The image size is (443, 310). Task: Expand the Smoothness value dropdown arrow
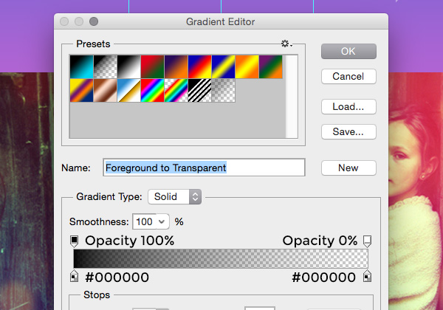162,221
